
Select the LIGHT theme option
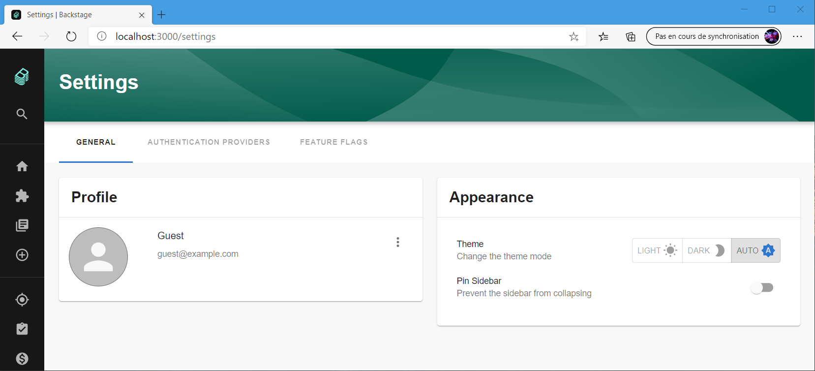(657, 250)
